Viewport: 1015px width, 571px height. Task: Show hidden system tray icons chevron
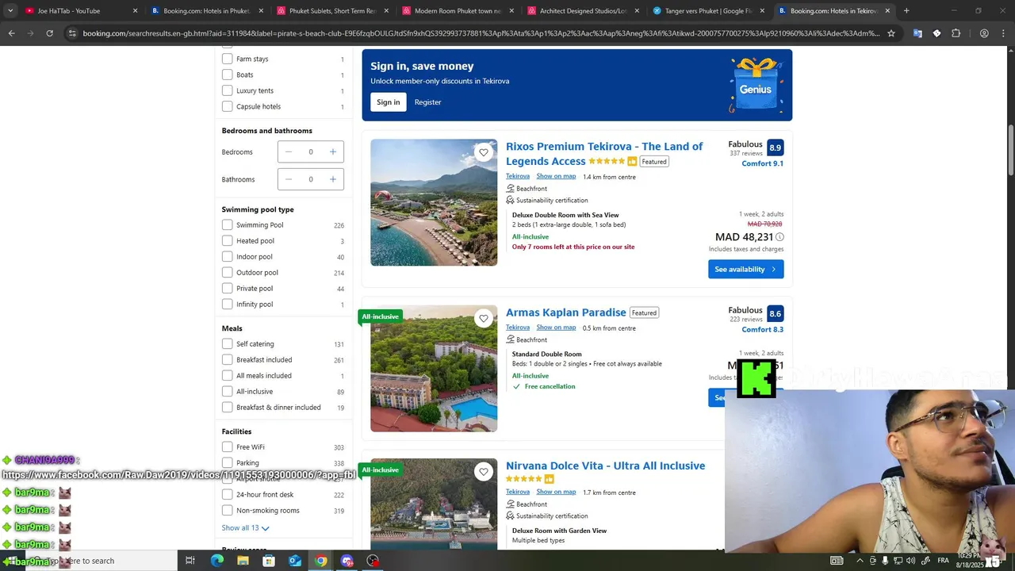[860, 561]
